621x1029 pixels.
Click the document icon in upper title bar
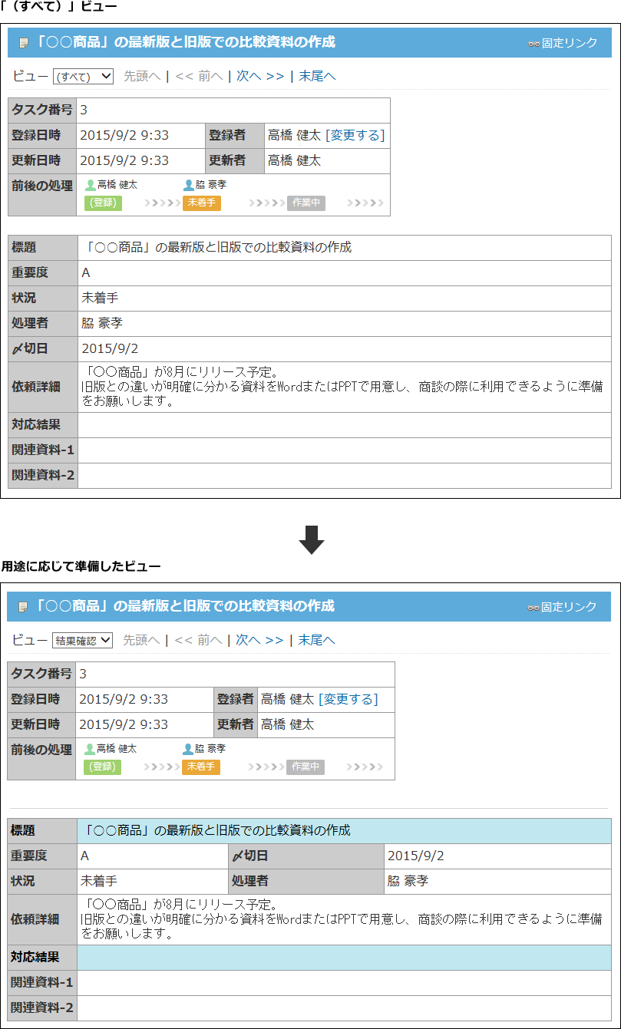click(24, 43)
